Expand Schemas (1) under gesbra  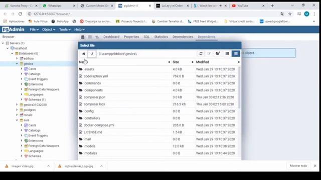click(21, 99)
